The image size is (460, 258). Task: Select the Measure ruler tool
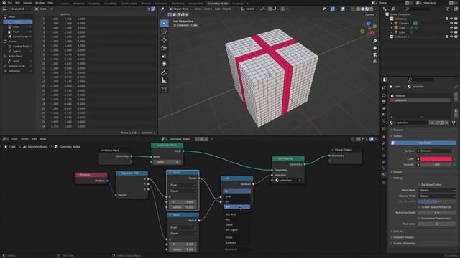(x=164, y=81)
